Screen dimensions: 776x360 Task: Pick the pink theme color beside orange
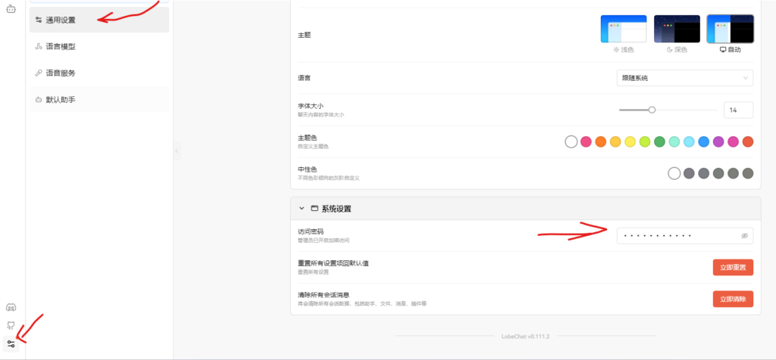(x=586, y=141)
